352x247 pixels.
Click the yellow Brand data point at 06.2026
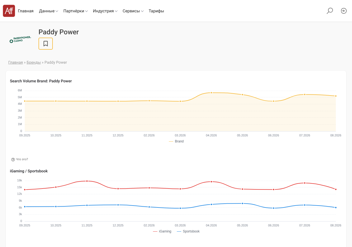[x=274, y=101]
